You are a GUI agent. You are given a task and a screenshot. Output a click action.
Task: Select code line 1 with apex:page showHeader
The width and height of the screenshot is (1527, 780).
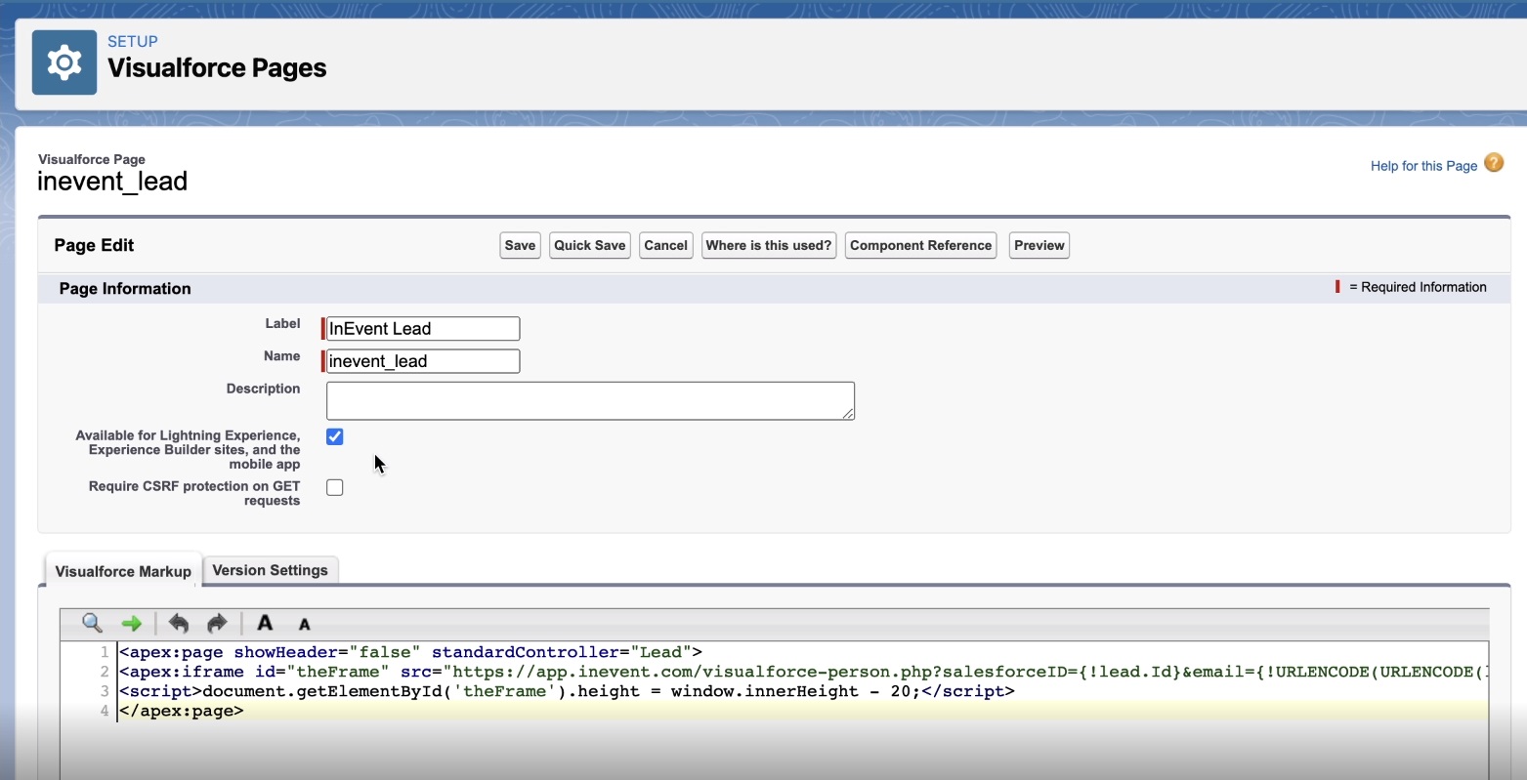point(410,652)
